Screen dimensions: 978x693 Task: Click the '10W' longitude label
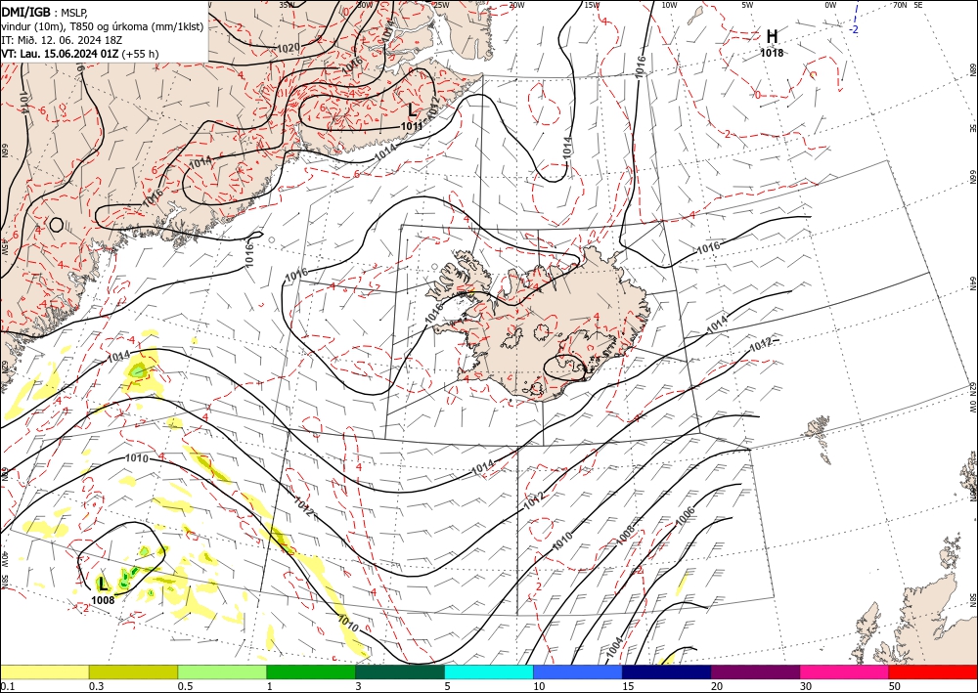[669, 5]
